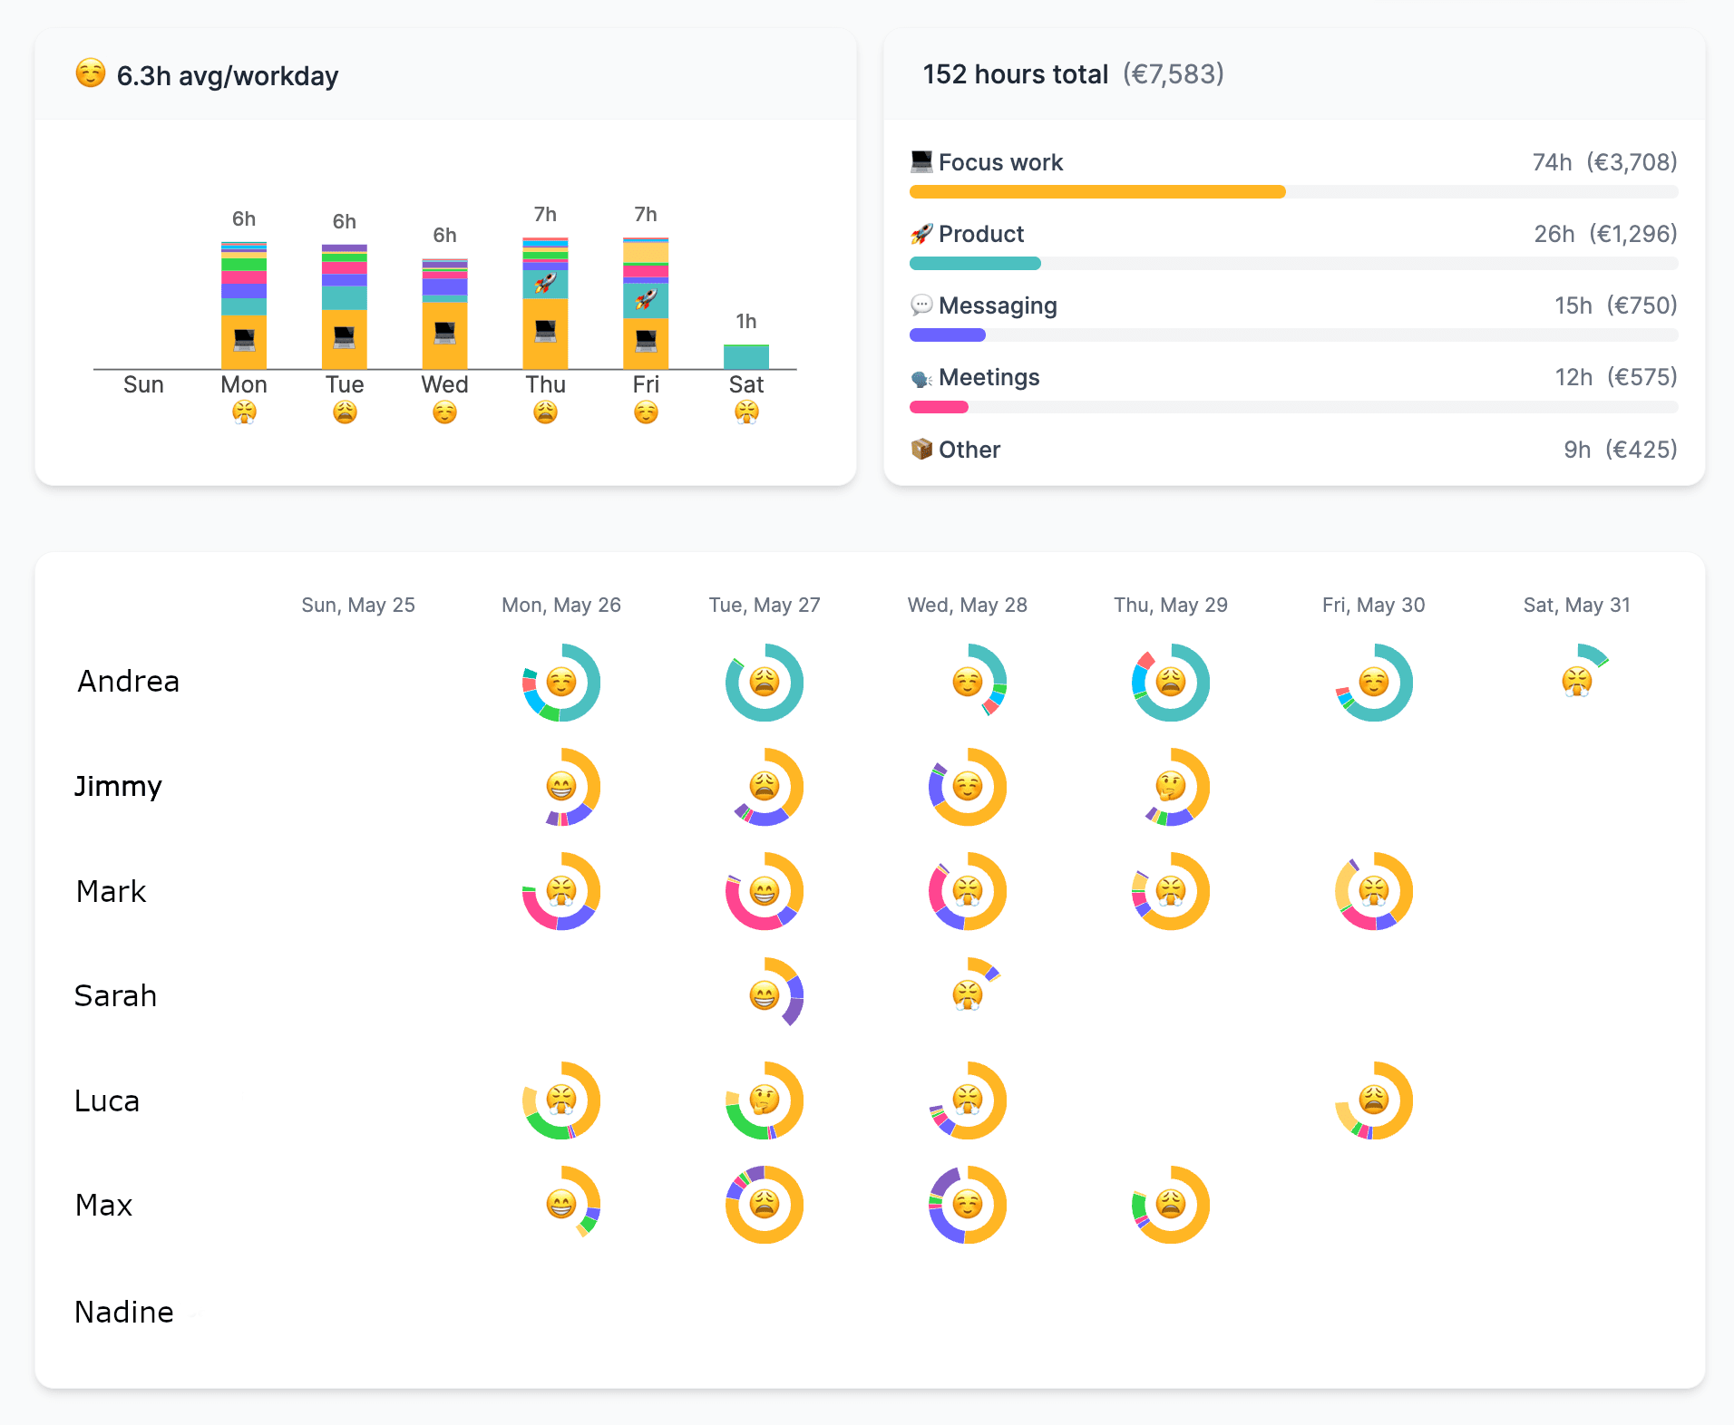Select the Wed, May 28 column header
Screen dimensions: 1734x1425
(967, 605)
